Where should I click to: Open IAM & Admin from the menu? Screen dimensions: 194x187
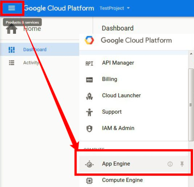tap(133, 128)
